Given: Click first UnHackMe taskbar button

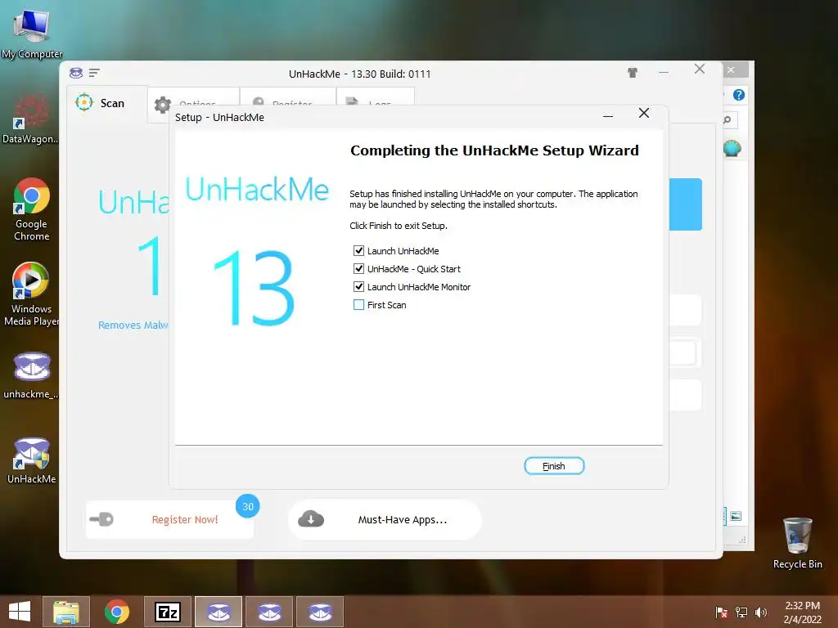Looking at the screenshot, I should 219,612.
